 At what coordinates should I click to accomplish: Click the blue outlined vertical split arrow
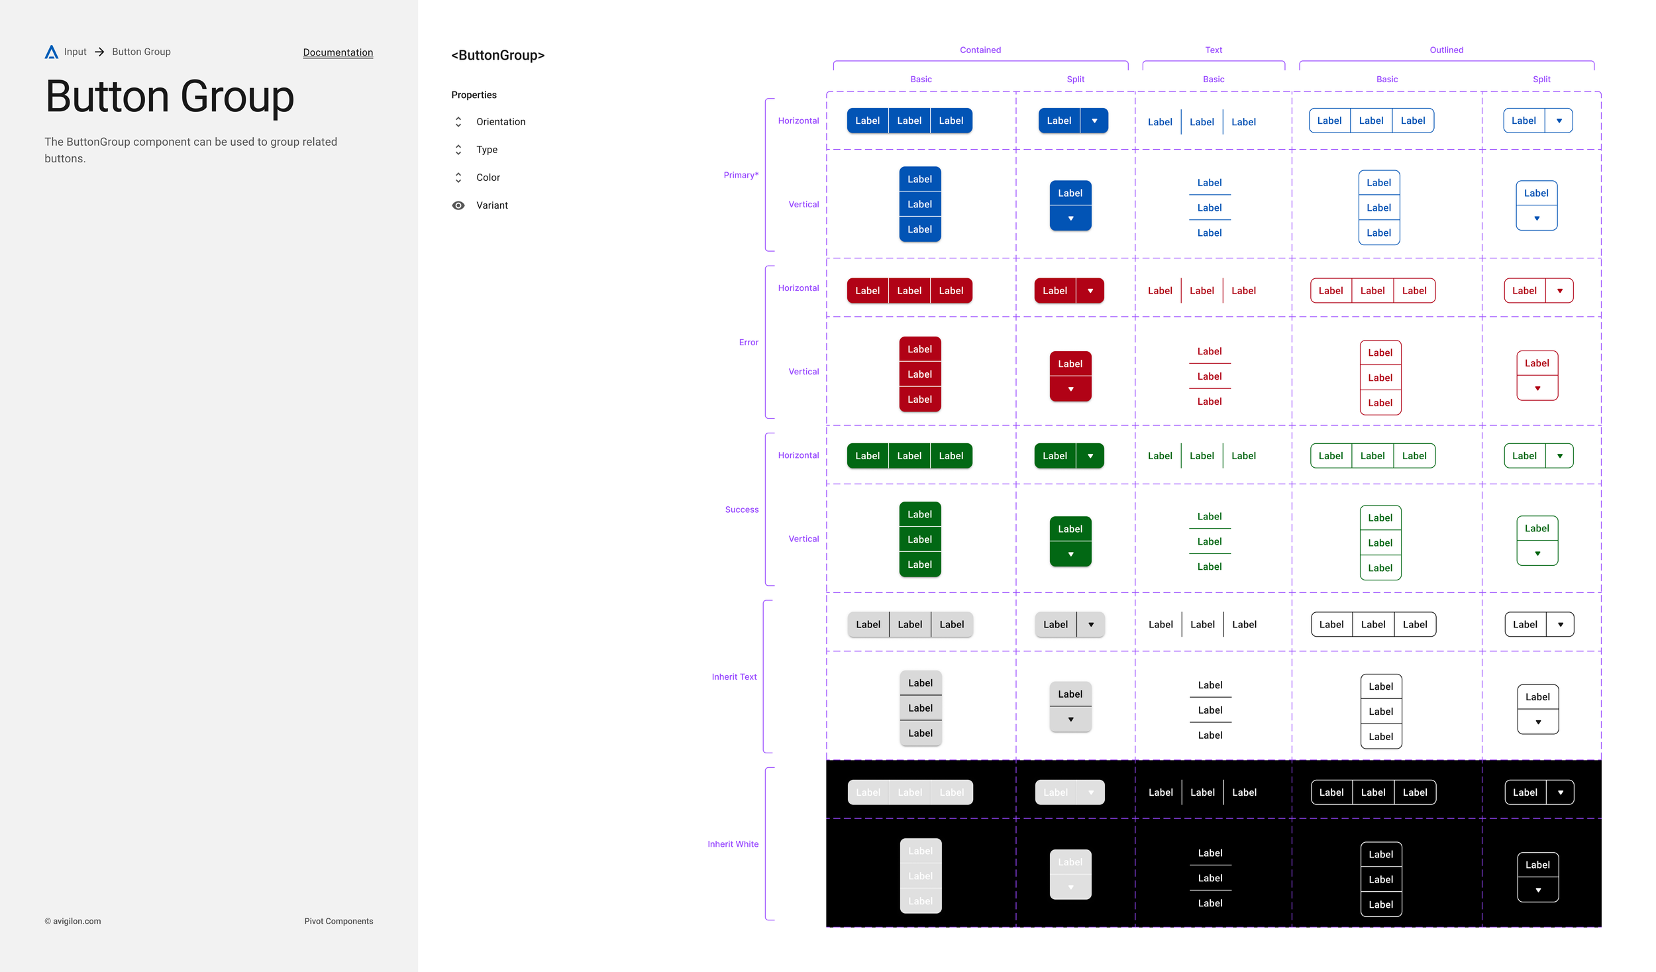click(x=1537, y=218)
